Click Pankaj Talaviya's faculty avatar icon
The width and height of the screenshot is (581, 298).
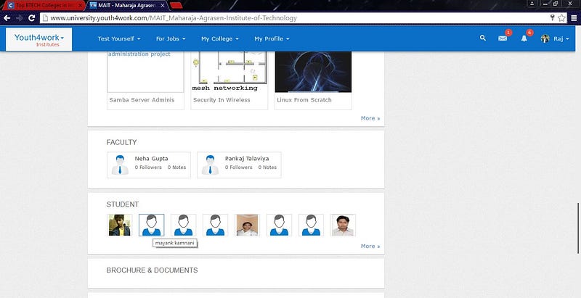click(x=210, y=165)
